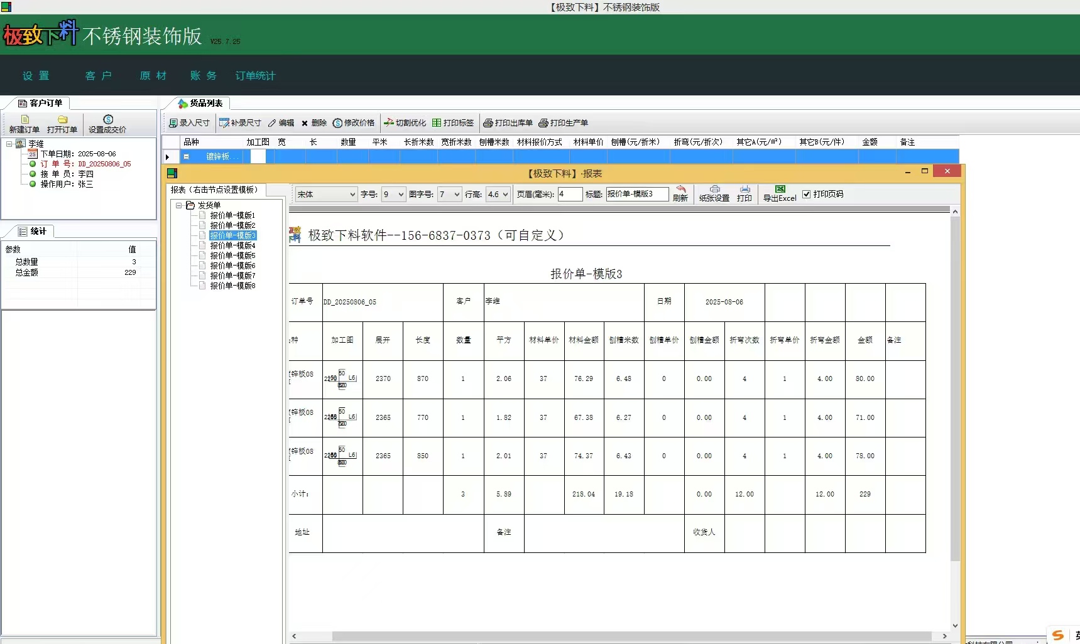Click the Sogou input method tray icon

(1058, 635)
